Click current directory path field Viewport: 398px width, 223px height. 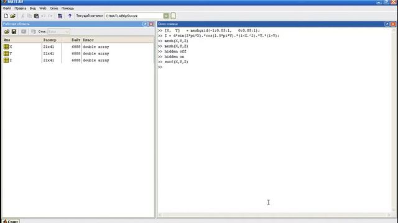click(134, 16)
